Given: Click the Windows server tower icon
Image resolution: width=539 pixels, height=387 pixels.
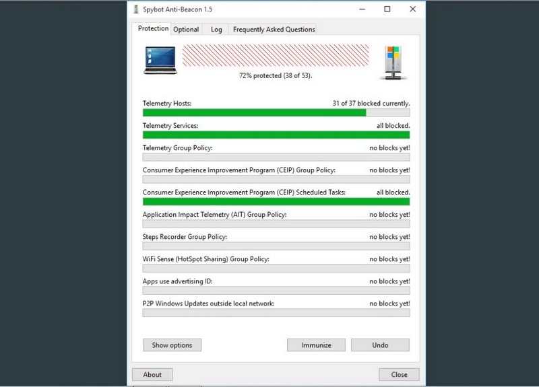Looking at the screenshot, I should tap(393, 63).
